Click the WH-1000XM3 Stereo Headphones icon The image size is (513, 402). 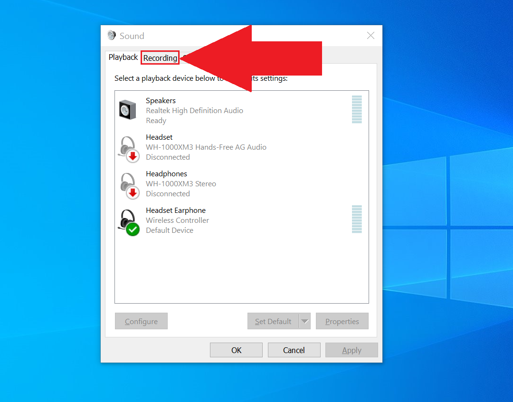(128, 184)
